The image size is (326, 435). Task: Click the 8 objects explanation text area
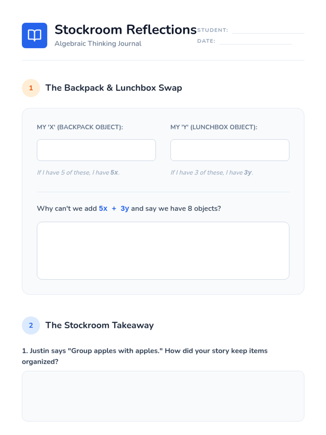[x=163, y=250]
